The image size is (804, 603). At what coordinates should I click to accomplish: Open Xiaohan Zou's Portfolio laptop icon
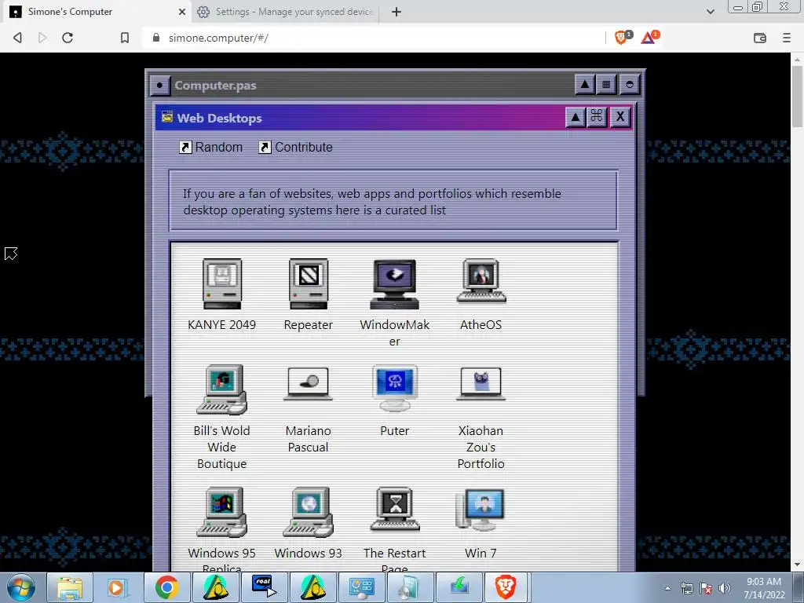(481, 383)
